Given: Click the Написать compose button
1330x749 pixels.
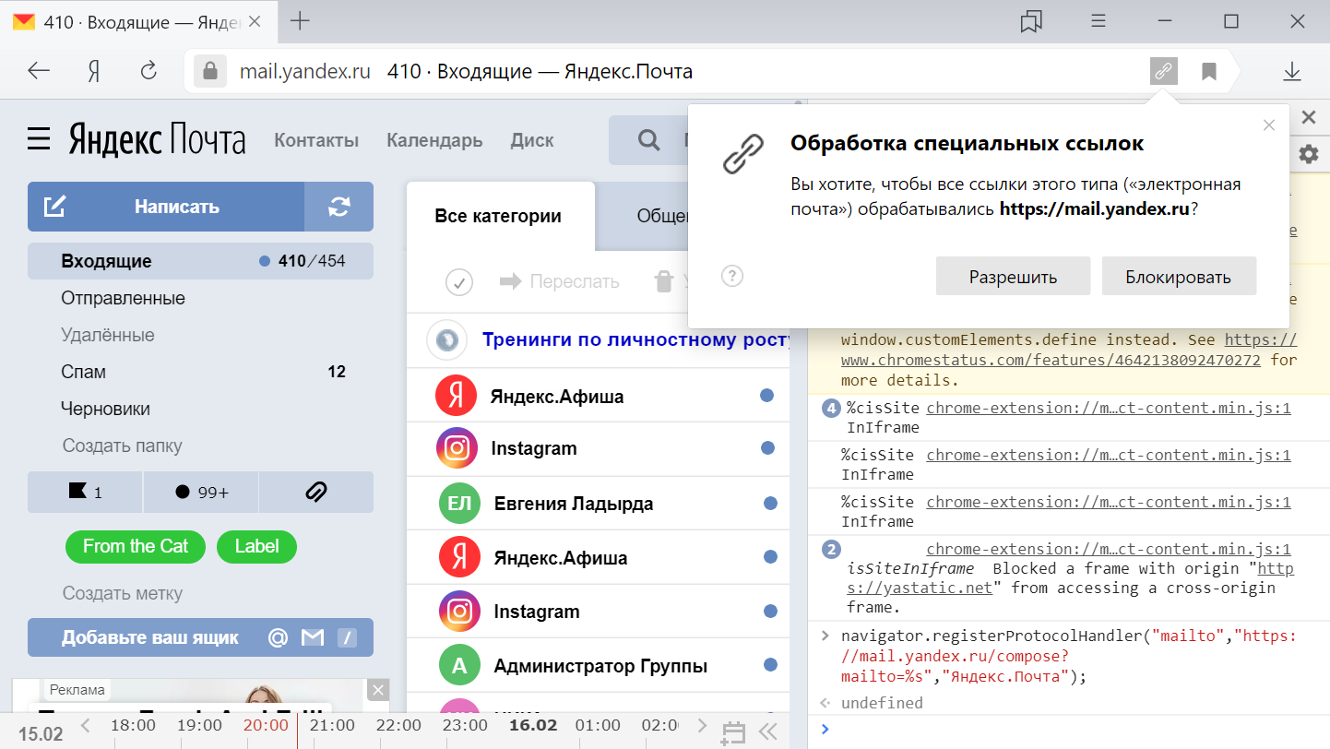Looking at the screenshot, I should pyautogui.click(x=166, y=207).
